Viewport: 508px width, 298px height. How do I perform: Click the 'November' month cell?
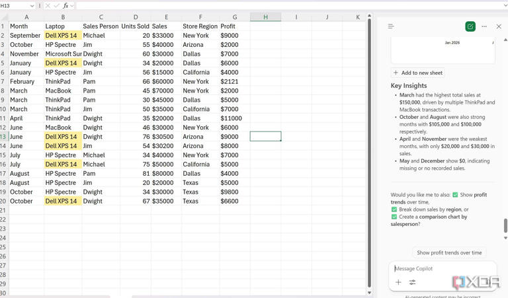point(26,54)
